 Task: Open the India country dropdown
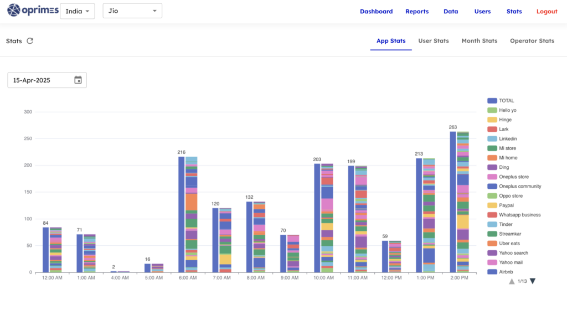(78, 11)
